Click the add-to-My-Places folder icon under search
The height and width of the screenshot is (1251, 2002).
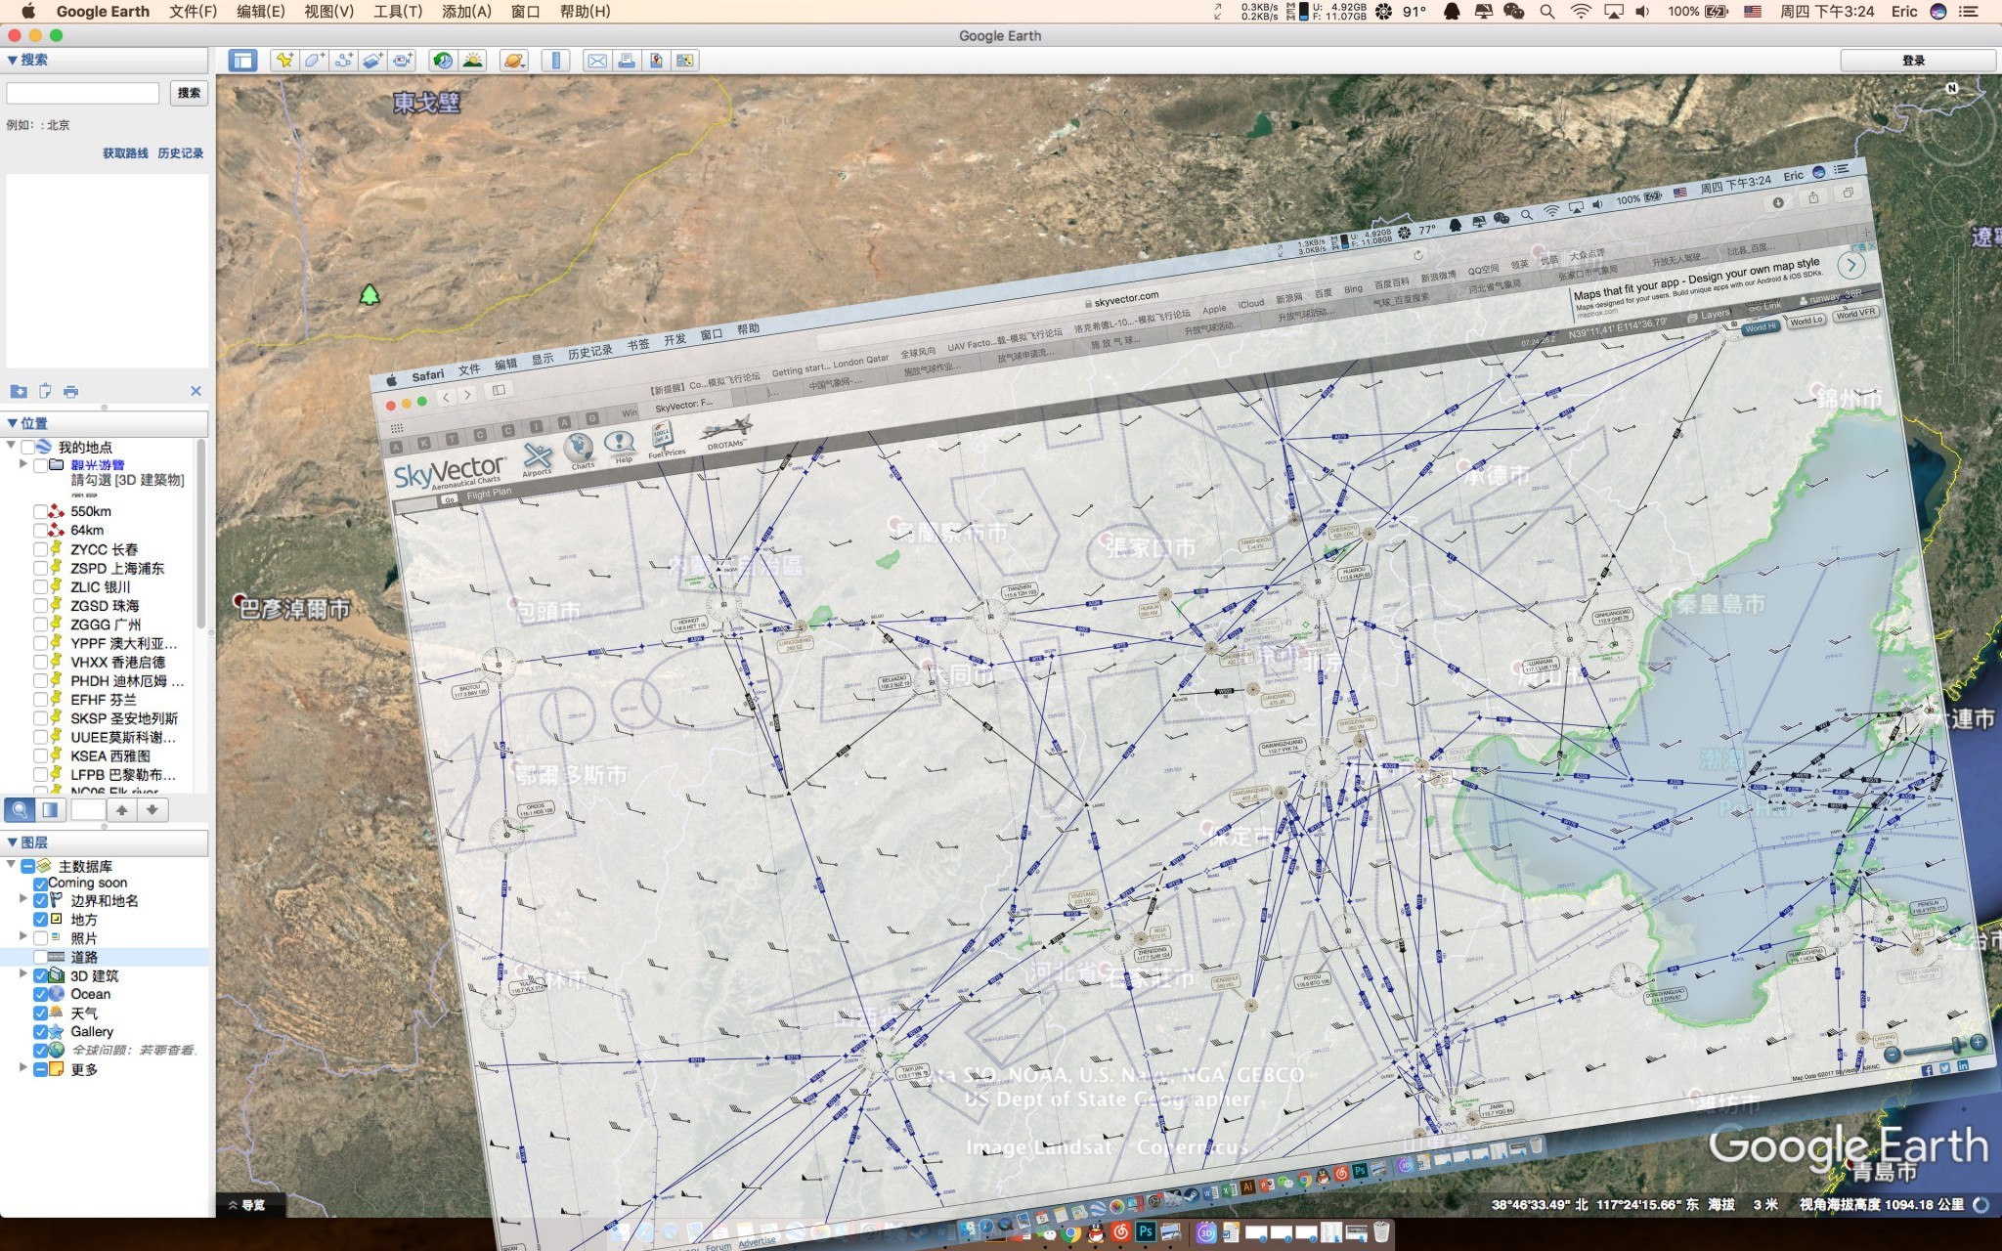(19, 391)
